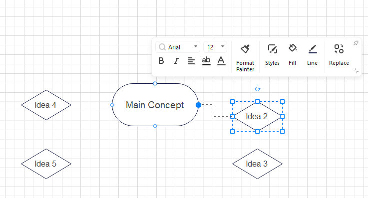The image size is (368, 198).
Task: Select the Idea 3 diamond shape
Action: 257,164
